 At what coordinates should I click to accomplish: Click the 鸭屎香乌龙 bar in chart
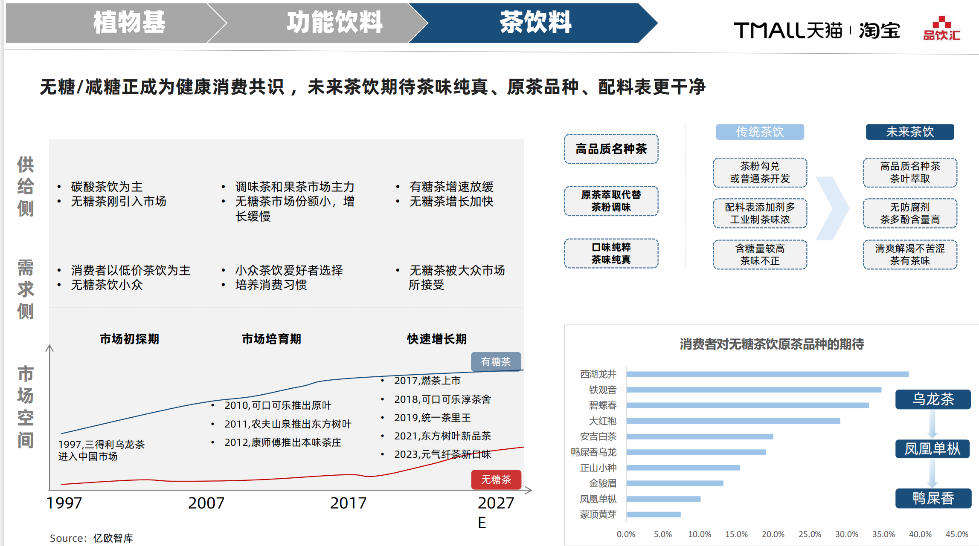click(696, 452)
